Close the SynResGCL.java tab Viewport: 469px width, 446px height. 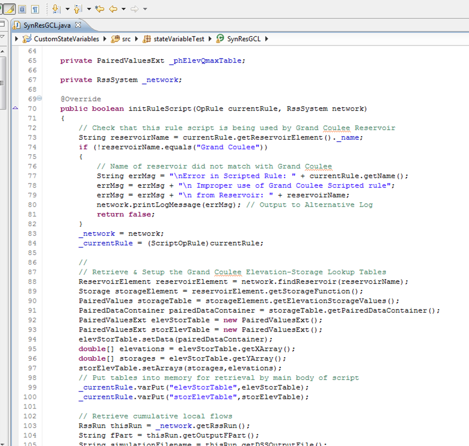tap(78, 25)
